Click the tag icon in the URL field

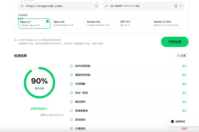pyautogui.click(x=96, y=6)
